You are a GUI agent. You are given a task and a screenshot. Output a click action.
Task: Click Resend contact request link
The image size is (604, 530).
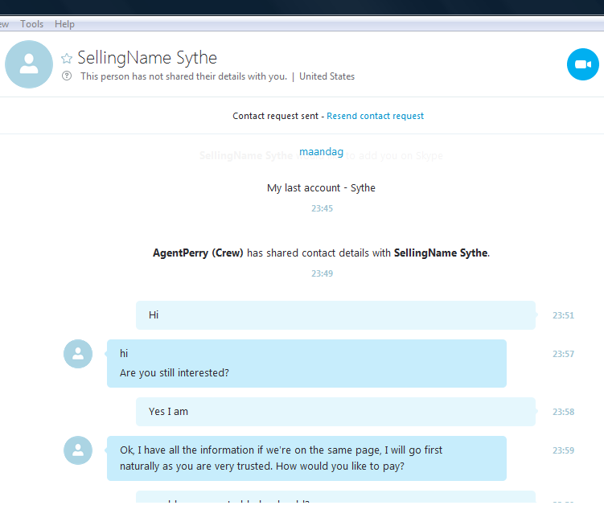[x=375, y=116]
